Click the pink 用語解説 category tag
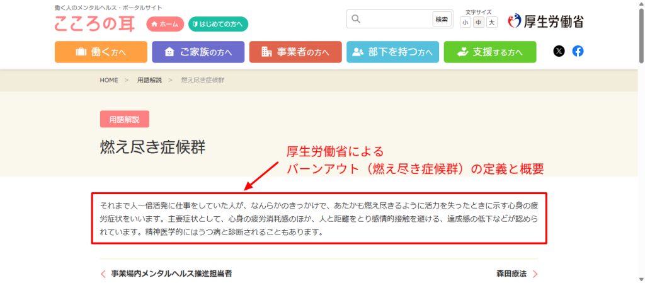 124,119
